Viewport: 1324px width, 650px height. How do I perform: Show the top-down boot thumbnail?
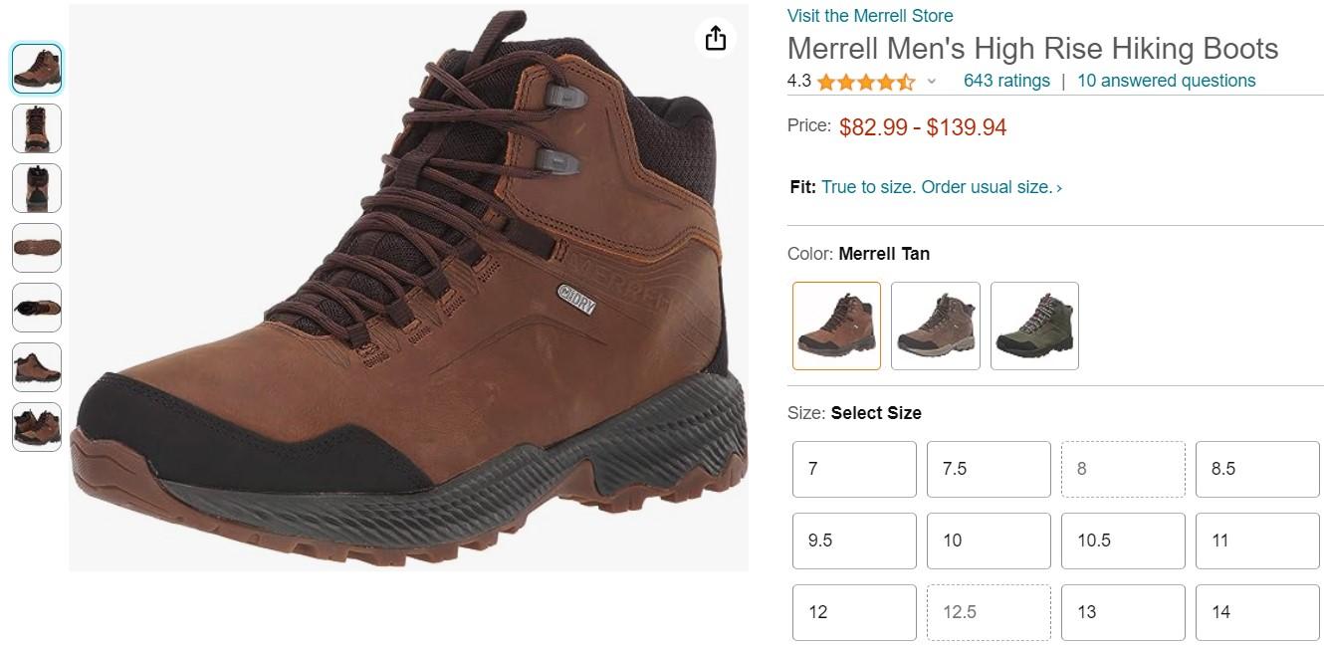click(x=37, y=308)
